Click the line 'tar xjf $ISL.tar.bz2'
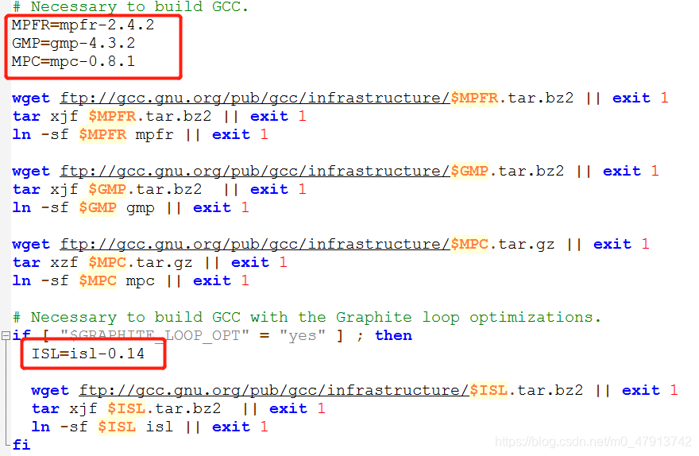Viewport: 699px width, 456px height. point(178,409)
